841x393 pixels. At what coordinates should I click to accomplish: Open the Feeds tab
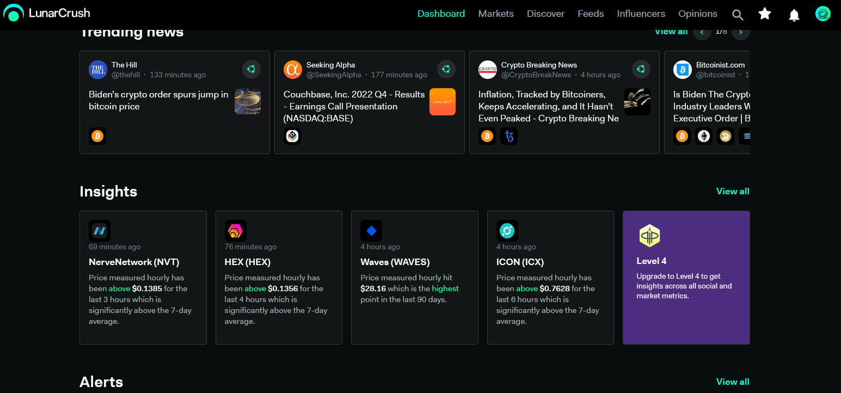(x=591, y=14)
